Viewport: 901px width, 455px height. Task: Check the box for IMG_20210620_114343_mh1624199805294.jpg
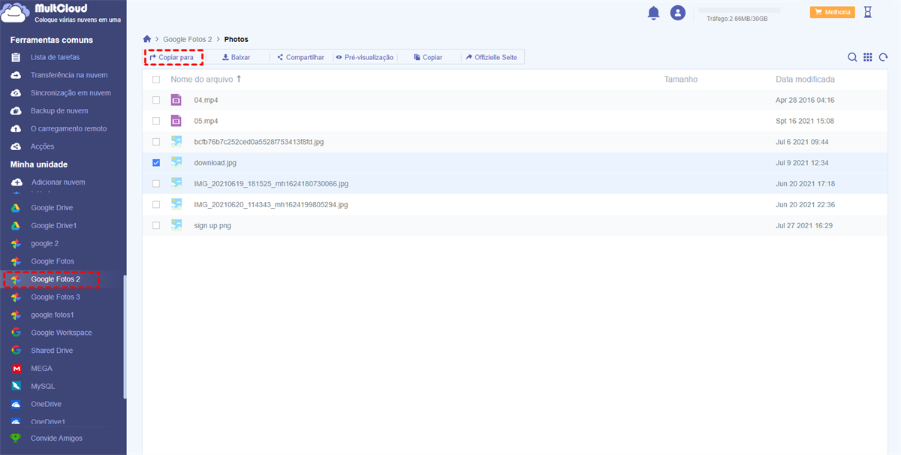click(x=156, y=204)
